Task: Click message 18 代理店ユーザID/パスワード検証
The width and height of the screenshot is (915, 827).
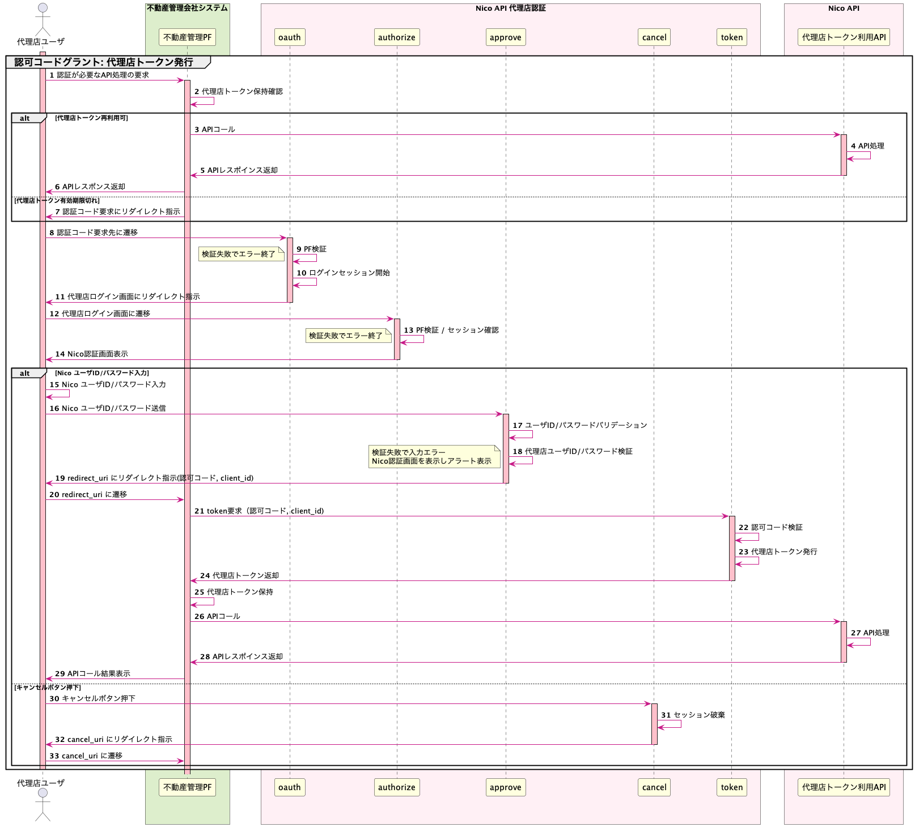Action: click(573, 451)
